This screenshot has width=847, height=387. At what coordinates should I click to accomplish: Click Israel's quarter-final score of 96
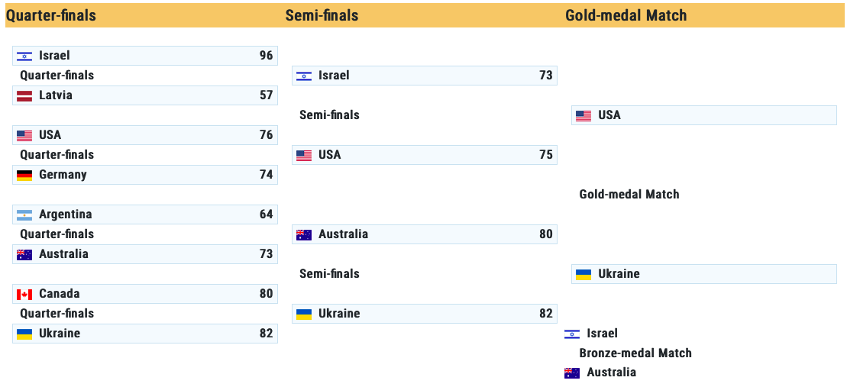[266, 56]
